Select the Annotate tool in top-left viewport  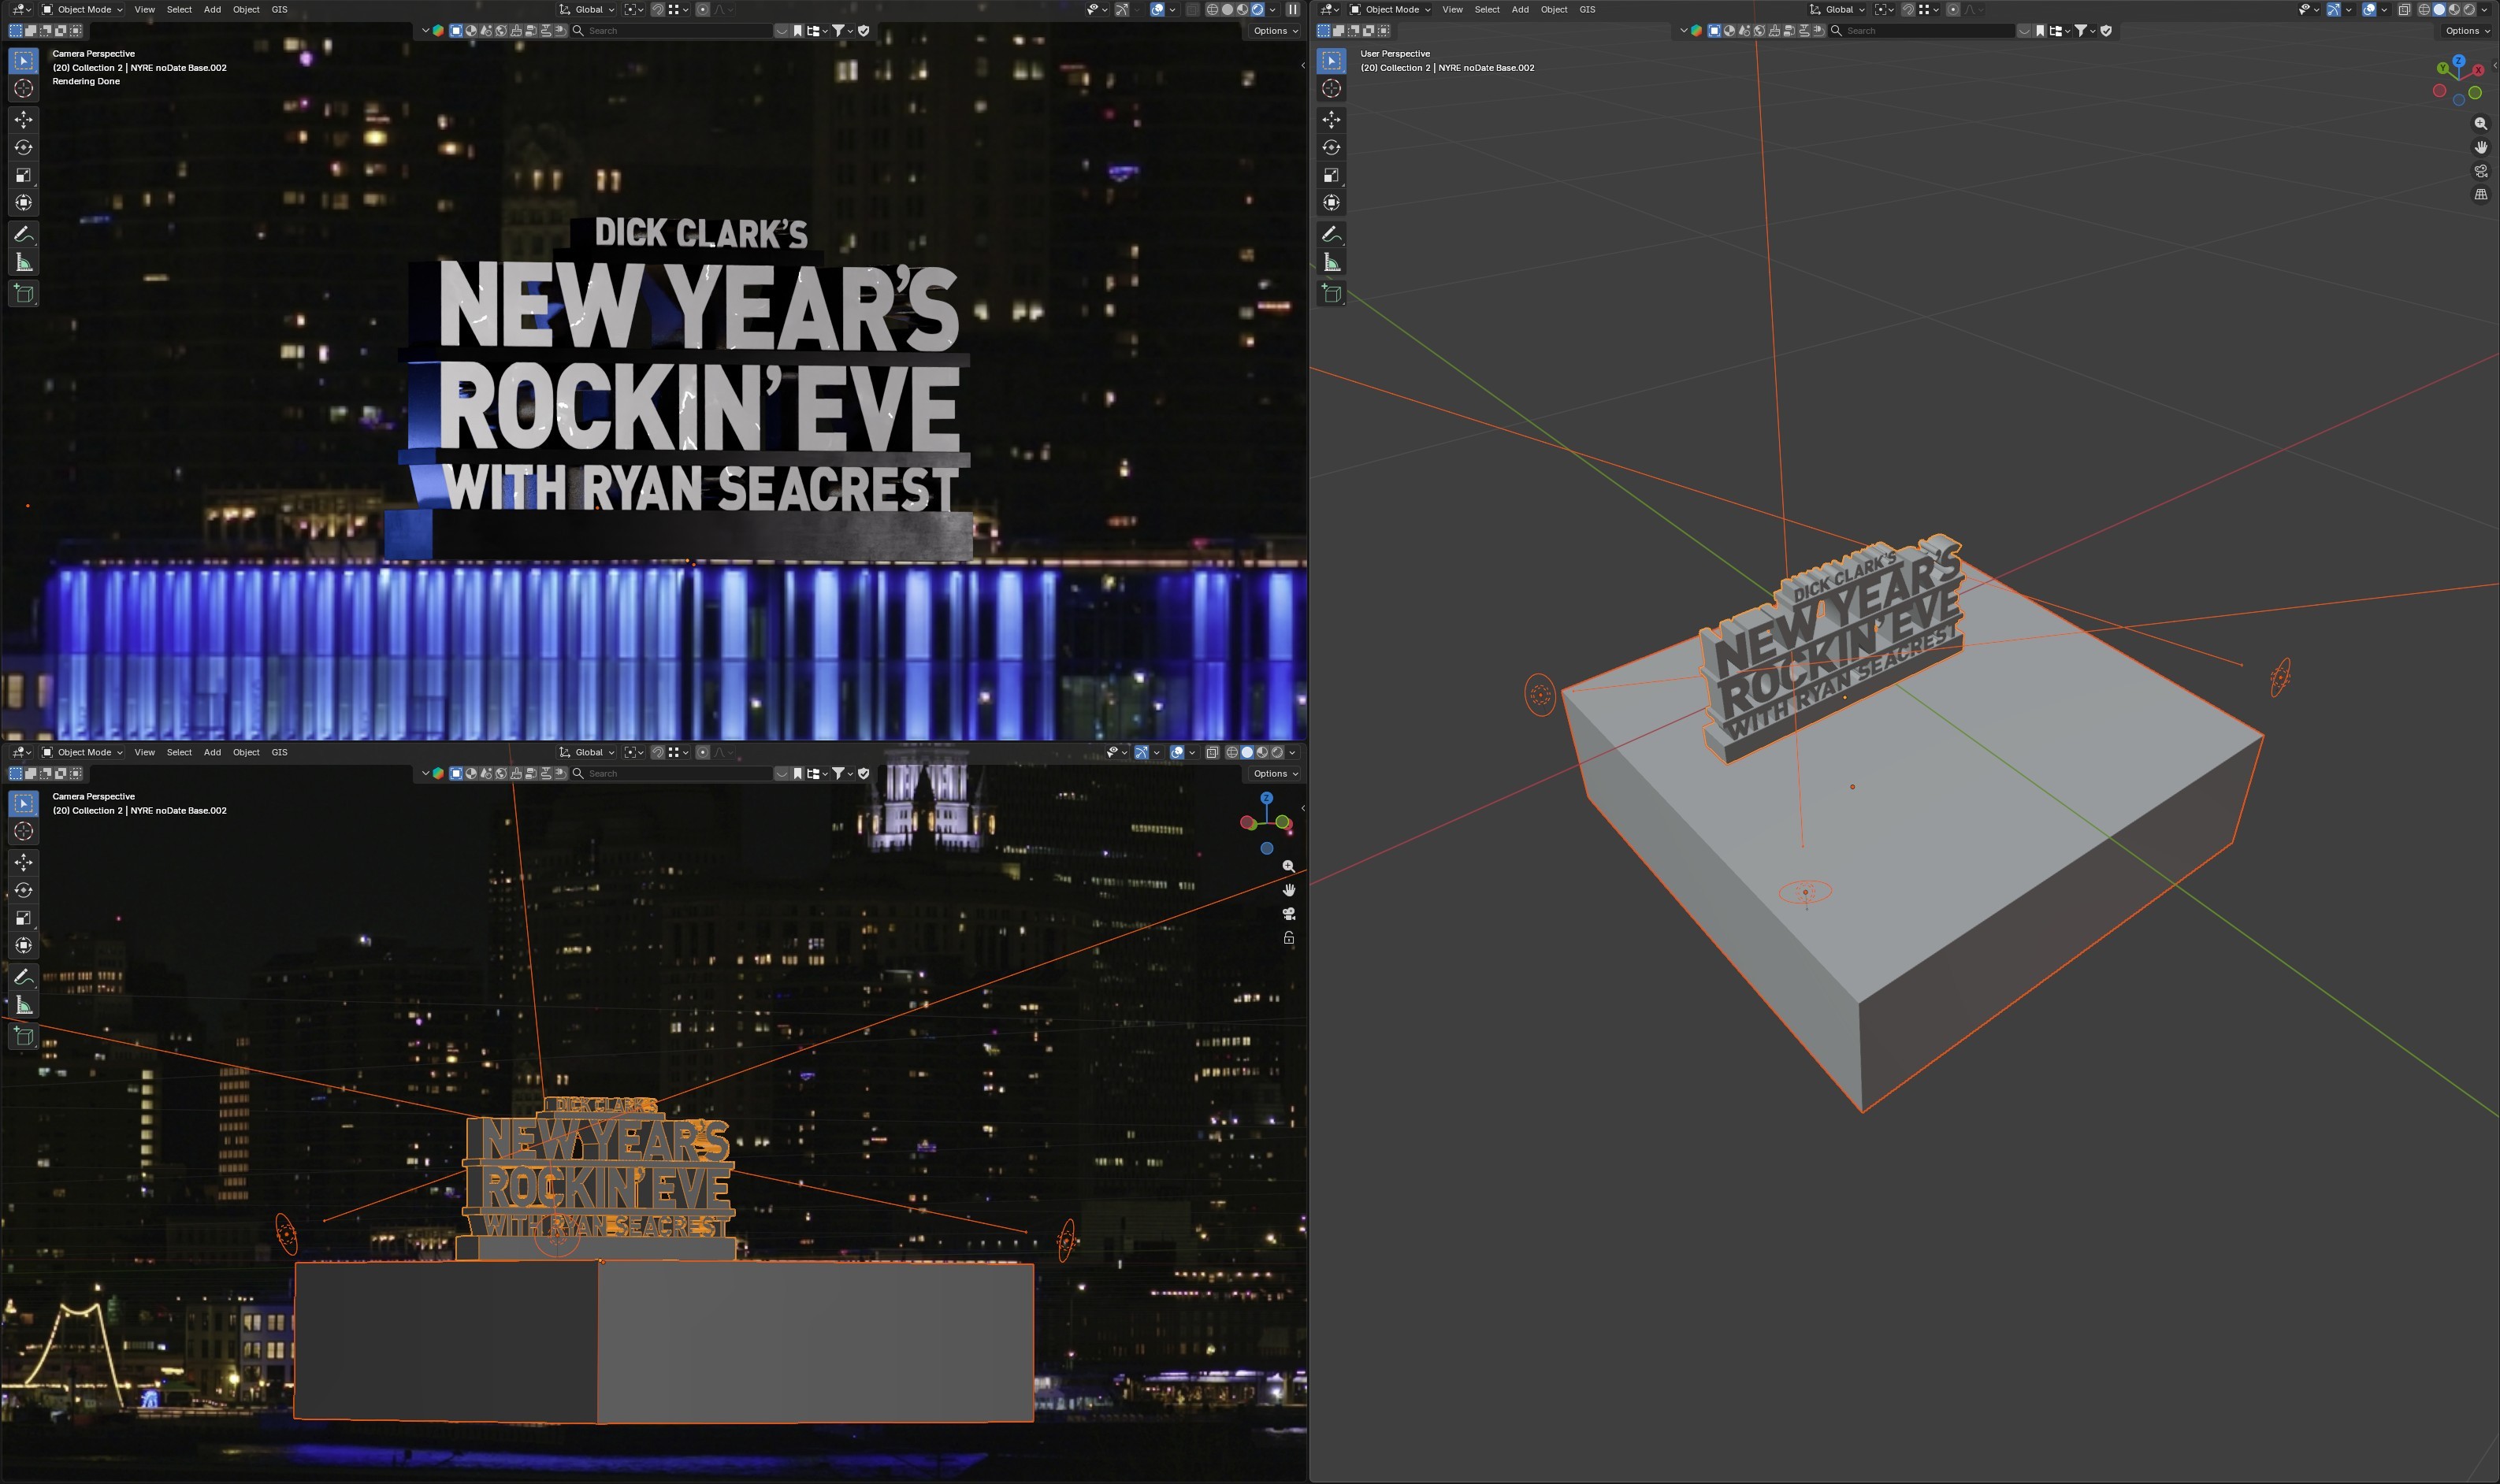point(23,235)
